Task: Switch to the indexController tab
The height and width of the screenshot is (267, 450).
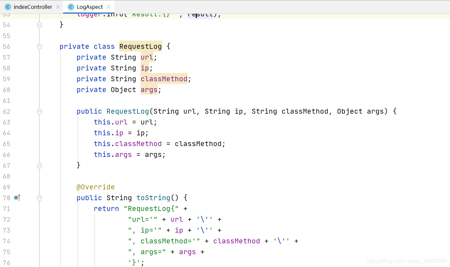Action: coord(33,7)
